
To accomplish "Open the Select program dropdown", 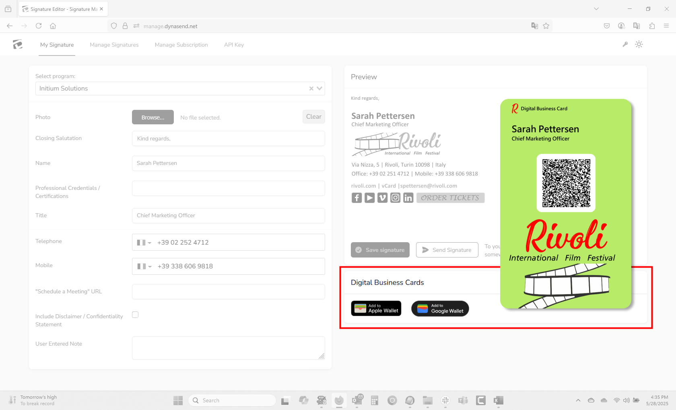I will tap(319, 89).
